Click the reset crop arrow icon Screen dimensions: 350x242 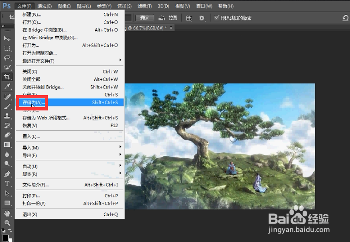pos(345,18)
